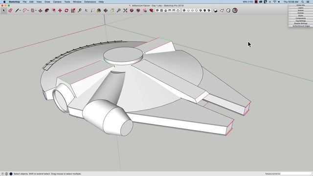
Task: Open the Camera menu
Action: pyautogui.click(x=57, y=2)
